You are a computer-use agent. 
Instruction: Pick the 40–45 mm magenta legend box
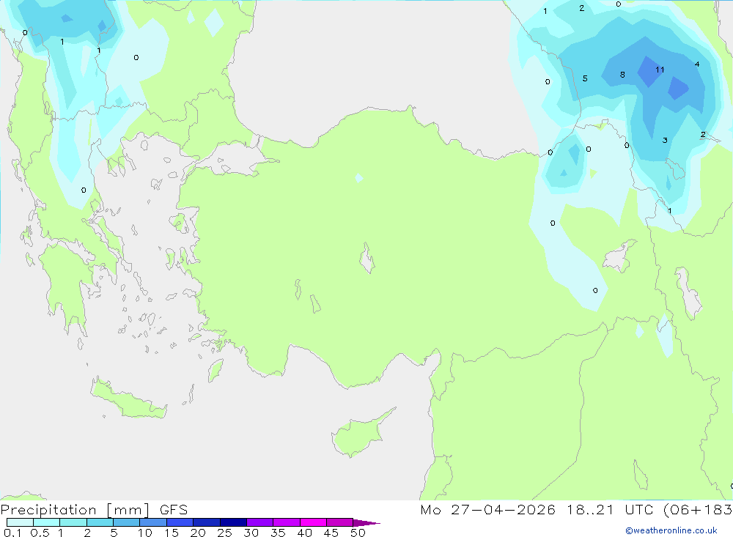313,522
